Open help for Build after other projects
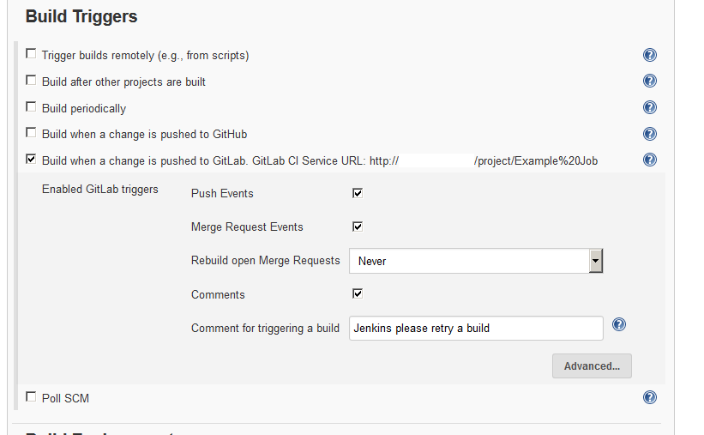Screen dimensions: 704x435 (x=650, y=81)
